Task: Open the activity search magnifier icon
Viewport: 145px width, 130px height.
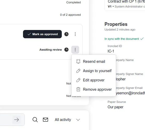Action: (x=35, y=120)
